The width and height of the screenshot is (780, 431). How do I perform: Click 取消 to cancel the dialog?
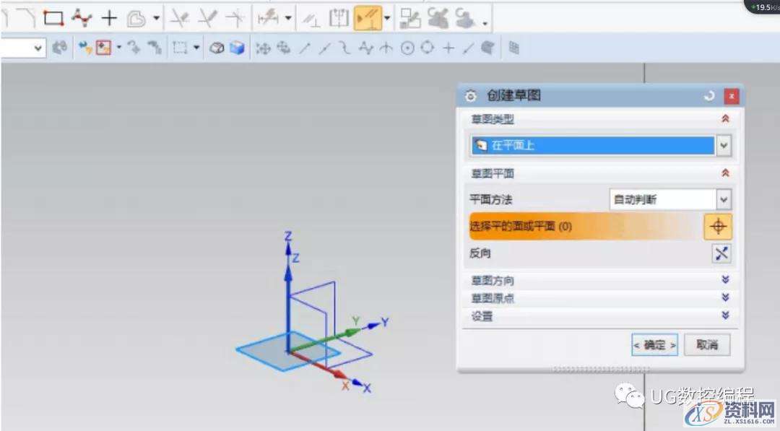click(x=707, y=344)
